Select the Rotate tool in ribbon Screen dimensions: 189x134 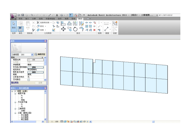pyautogui.click(x=75, y=29)
